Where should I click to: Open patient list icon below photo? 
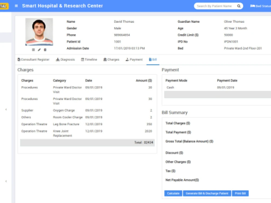(x=33, y=50)
